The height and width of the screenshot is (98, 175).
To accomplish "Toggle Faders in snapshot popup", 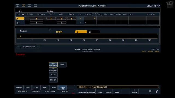I will (x=53, y=75).
